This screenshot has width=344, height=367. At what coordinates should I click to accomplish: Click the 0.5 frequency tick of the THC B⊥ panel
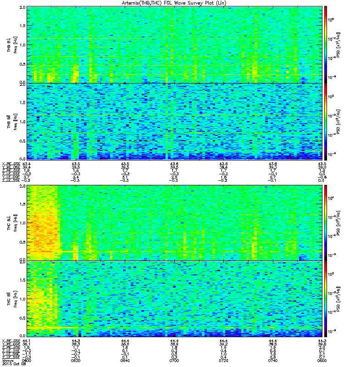click(x=22, y=242)
